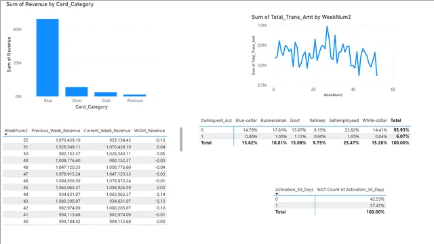This screenshot has width=434, height=244.
Task: Click the Selfemployeed column header
Action: (344, 121)
